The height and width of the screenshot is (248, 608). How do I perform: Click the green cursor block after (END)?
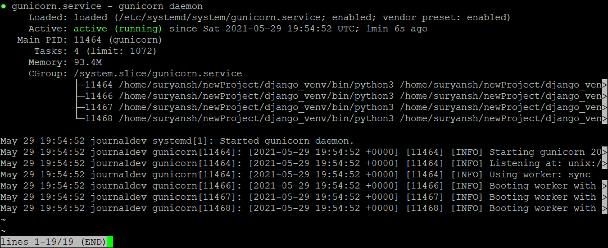110,242
